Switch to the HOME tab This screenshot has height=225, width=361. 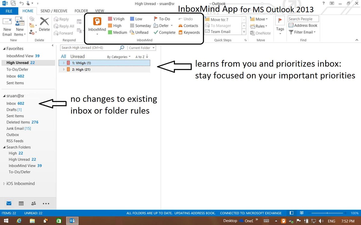(28, 11)
